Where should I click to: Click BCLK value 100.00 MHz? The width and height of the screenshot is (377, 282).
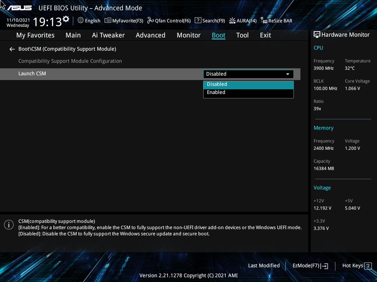tap(325, 88)
